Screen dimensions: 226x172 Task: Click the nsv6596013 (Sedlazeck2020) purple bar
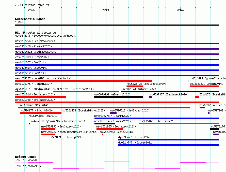point(114,113)
